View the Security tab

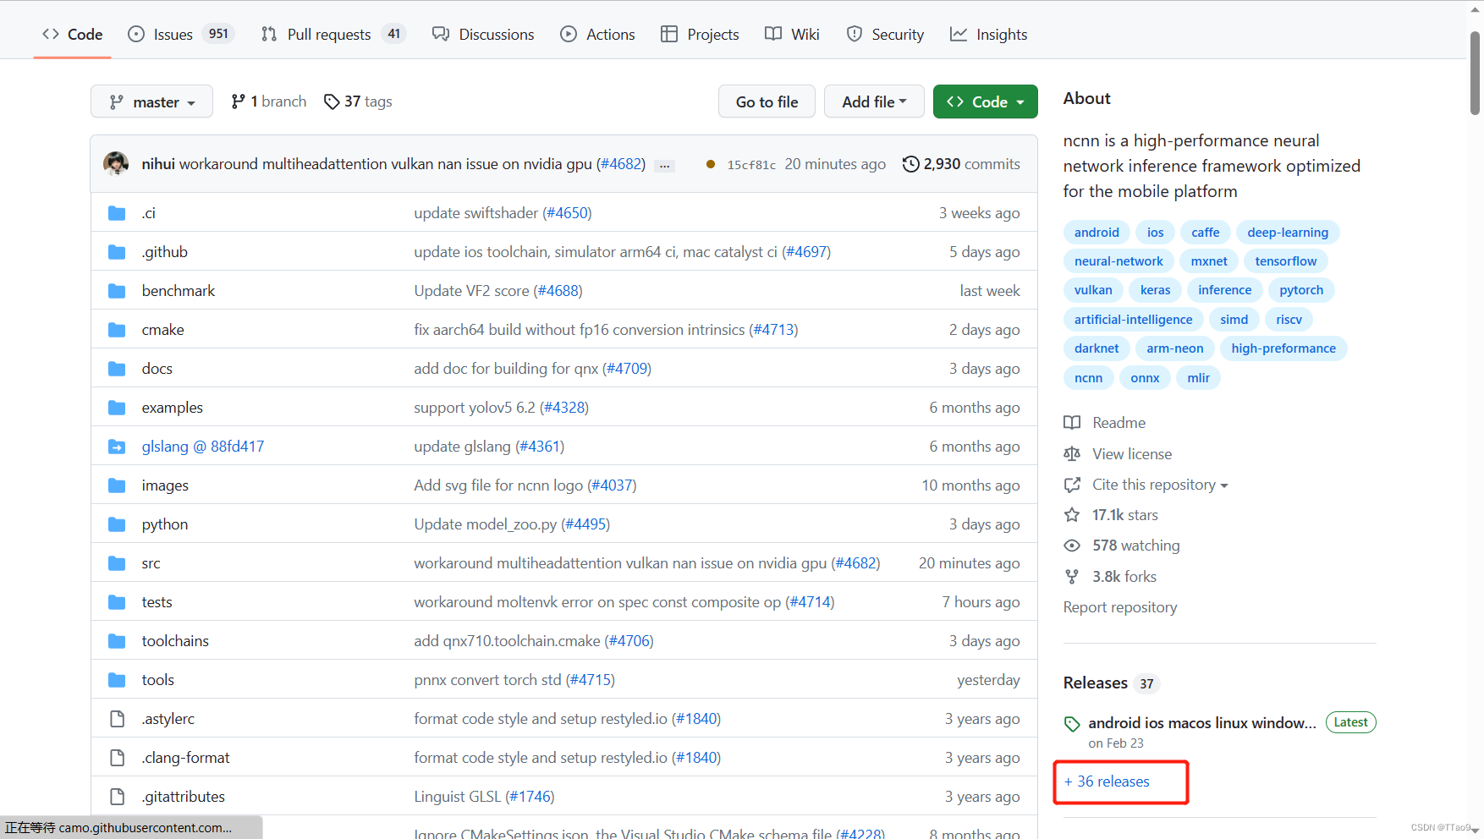click(885, 35)
